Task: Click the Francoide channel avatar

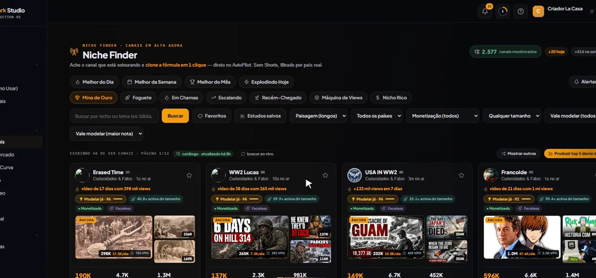Action: click(x=491, y=175)
